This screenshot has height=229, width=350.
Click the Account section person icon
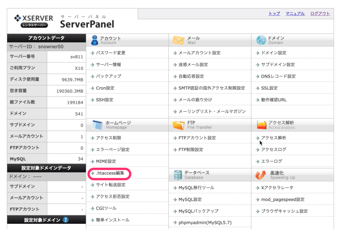point(95,40)
